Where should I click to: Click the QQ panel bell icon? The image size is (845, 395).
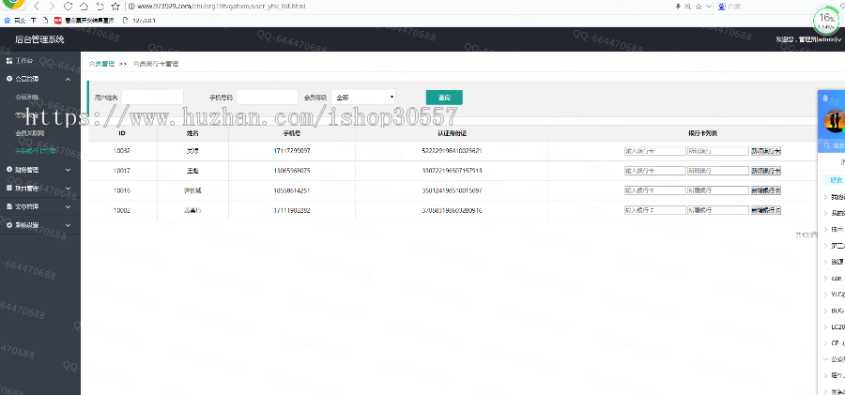(x=825, y=99)
